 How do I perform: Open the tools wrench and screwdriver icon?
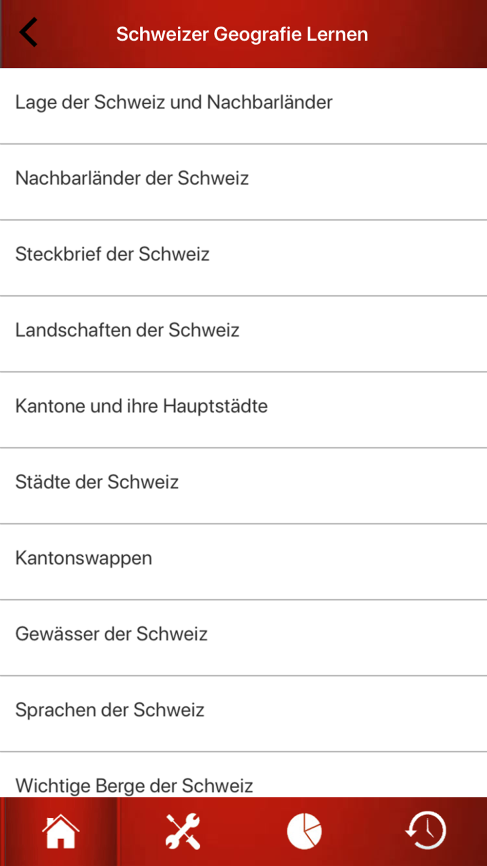coord(183,831)
